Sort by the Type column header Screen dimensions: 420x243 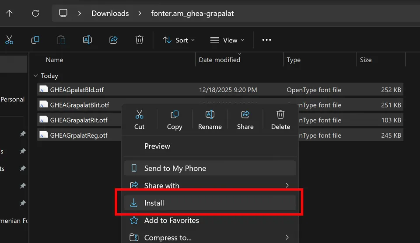(x=293, y=60)
